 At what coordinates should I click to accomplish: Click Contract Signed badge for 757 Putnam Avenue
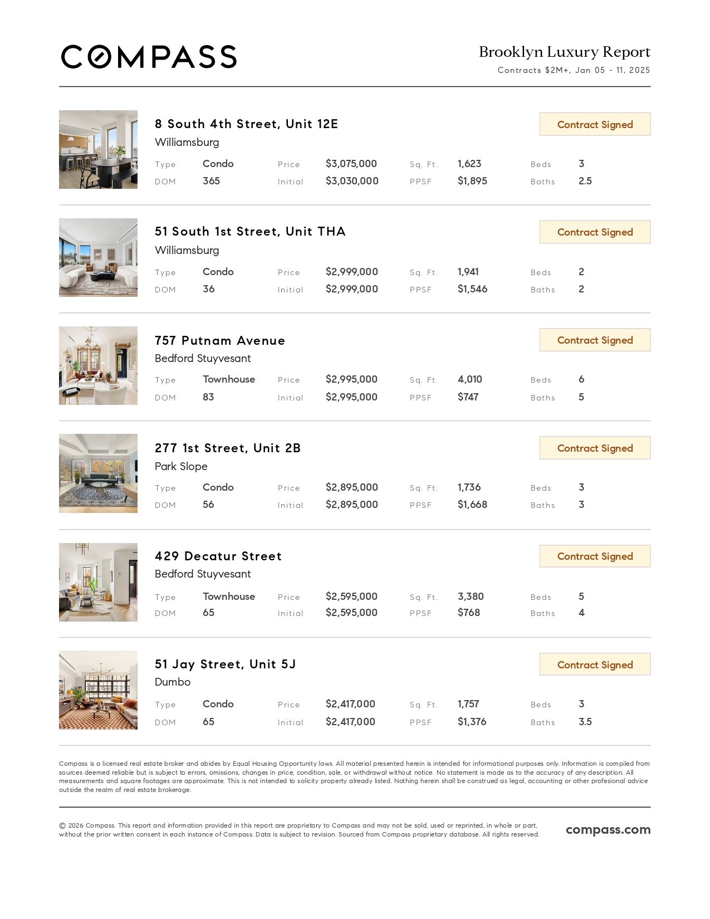coord(595,340)
